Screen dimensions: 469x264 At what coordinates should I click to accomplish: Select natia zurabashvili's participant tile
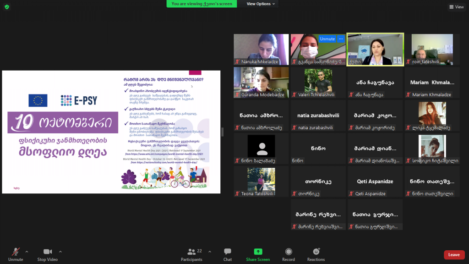(318, 115)
